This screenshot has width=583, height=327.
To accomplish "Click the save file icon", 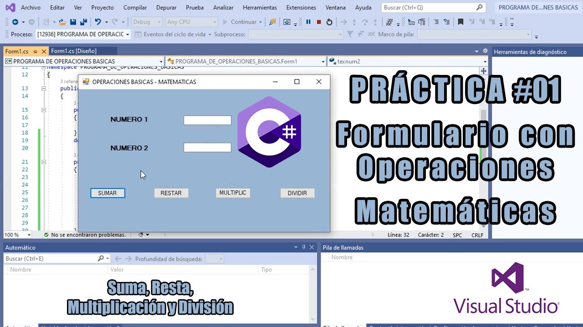I will 72,22.
